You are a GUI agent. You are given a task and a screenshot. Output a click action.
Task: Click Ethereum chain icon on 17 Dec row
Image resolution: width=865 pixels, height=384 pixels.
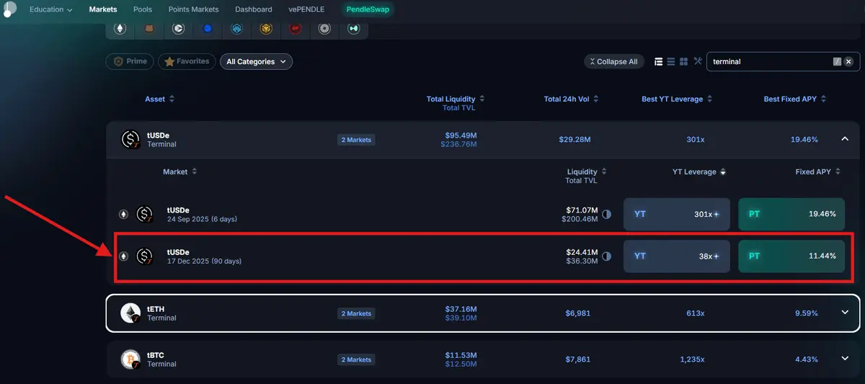point(123,256)
